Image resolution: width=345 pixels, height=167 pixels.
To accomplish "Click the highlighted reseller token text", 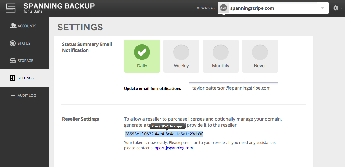I will pos(164,134).
